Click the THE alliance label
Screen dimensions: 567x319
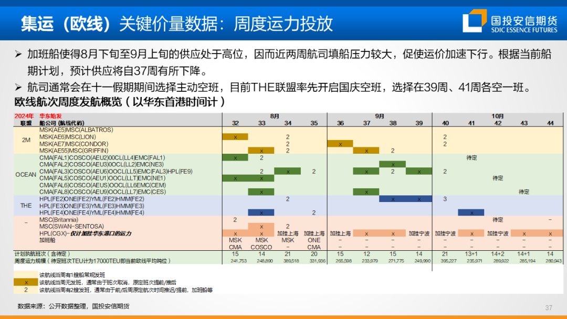26,206
